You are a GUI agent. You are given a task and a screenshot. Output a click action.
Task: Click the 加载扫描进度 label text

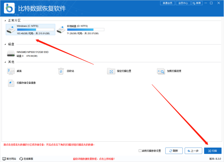[174, 71]
